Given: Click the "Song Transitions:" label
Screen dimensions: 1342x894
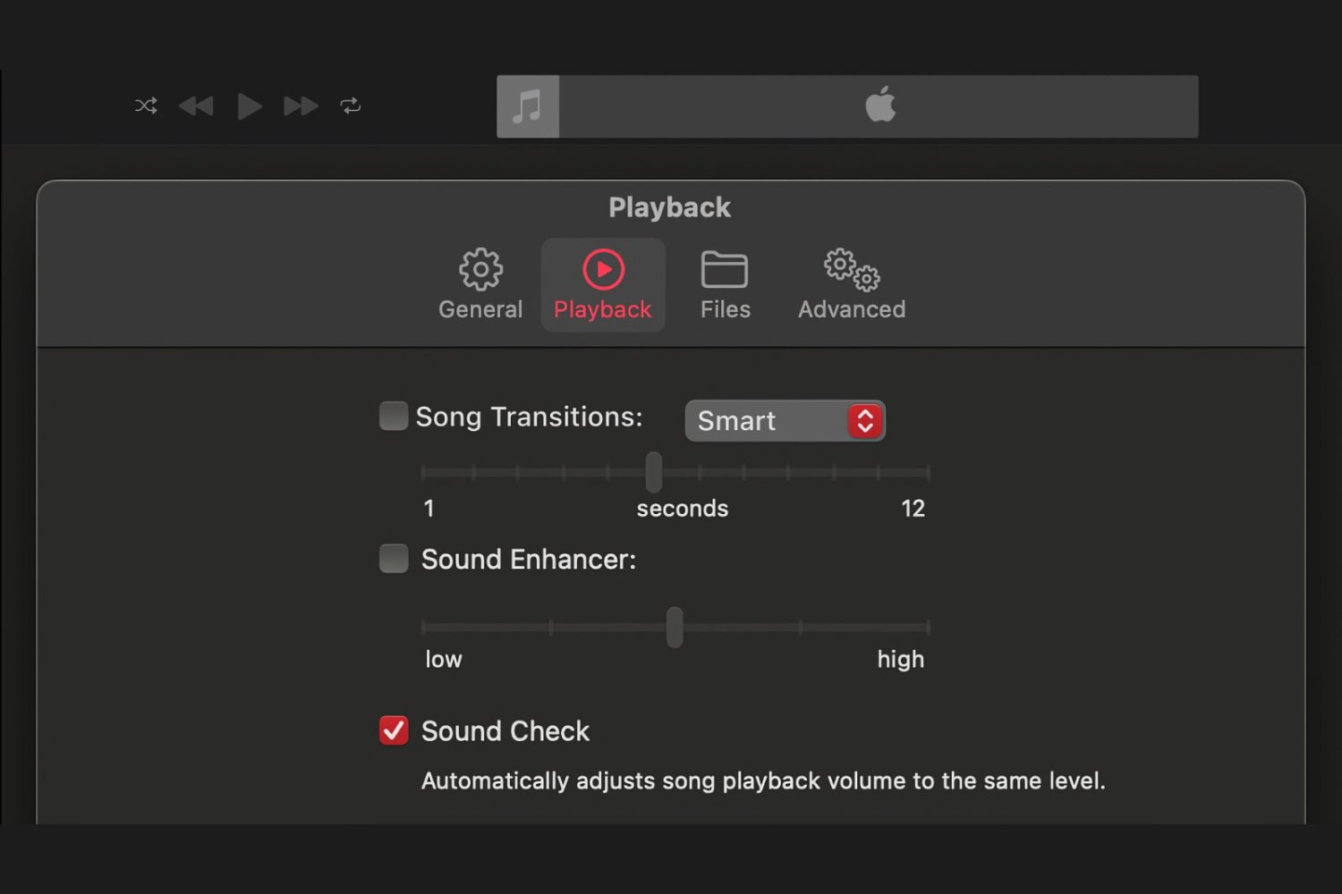Looking at the screenshot, I should click(x=529, y=417).
